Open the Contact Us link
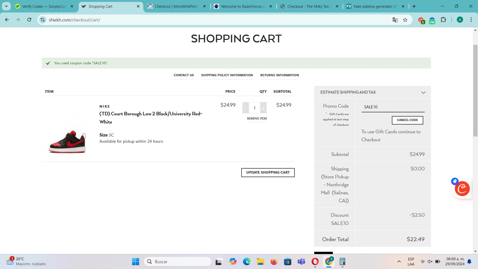478x269 pixels. pyautogui.click(x=184, y=75)
